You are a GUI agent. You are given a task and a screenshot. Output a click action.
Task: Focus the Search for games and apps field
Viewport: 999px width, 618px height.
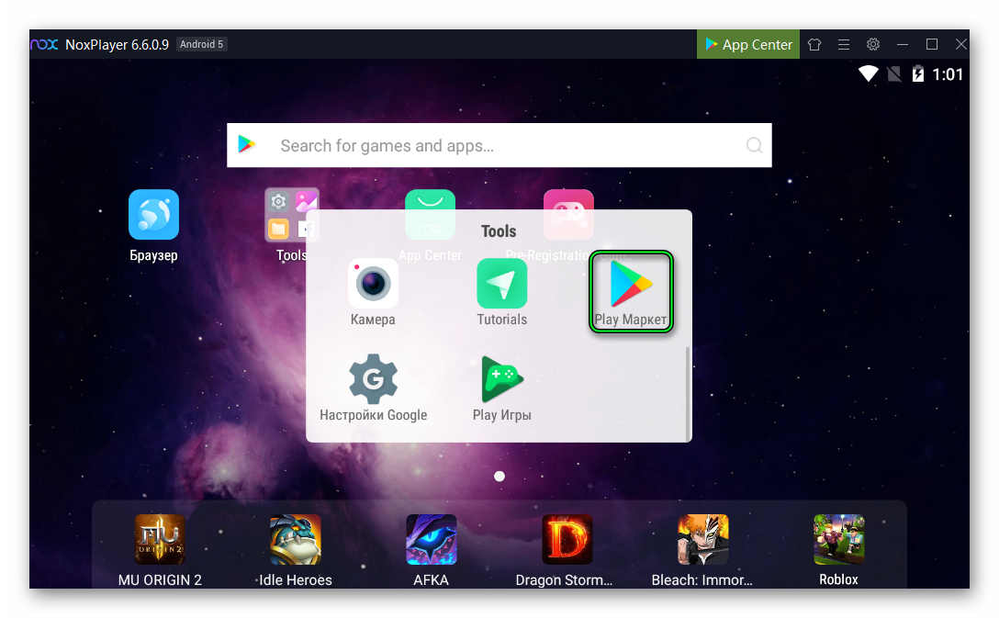[499, 145]
